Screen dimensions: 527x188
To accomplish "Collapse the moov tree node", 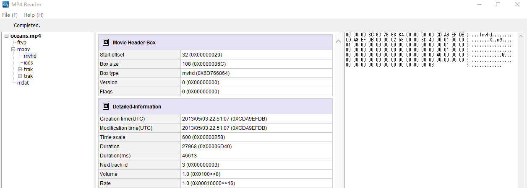I will pyautogui.click(x=13, y=49).
